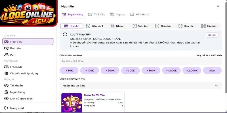
Task: Add +300K to the deposit amount
Action: pos(131,70)
